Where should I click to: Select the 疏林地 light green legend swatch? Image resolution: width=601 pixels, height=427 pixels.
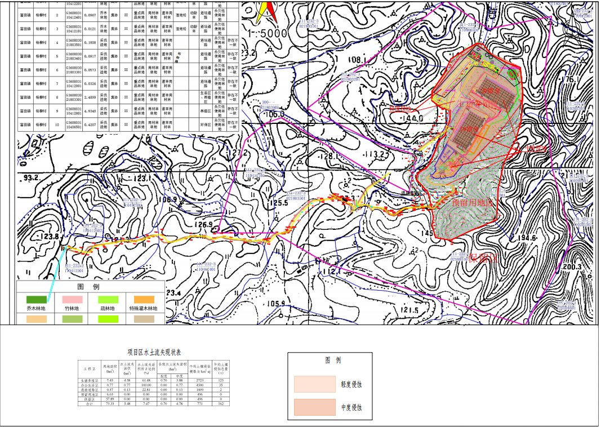[108, 300]
